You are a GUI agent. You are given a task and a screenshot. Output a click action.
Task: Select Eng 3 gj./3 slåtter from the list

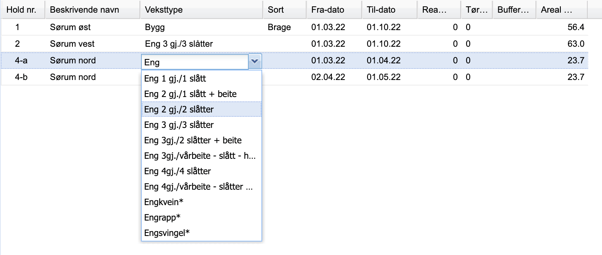(x=202, y=125)
